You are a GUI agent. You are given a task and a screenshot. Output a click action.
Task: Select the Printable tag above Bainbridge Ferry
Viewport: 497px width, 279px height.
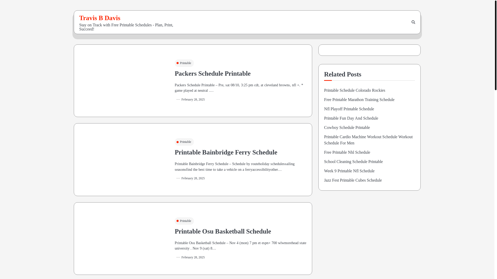184,142
